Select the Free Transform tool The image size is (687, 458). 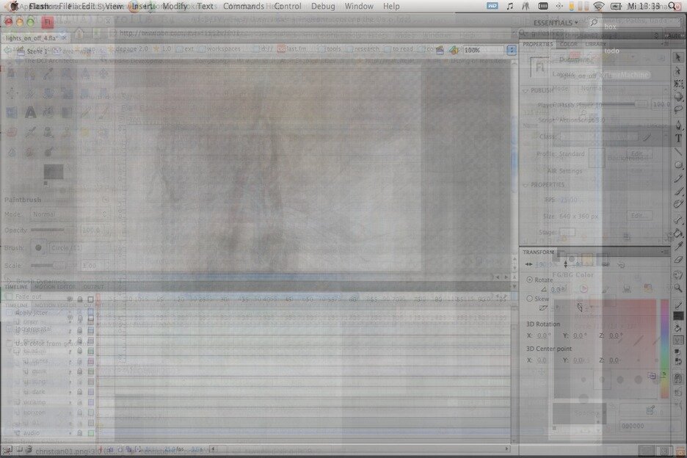[677, 83]
